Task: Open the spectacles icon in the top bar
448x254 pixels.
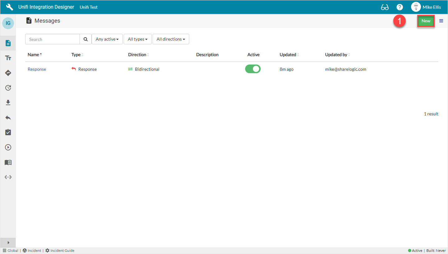Action: 385,7
